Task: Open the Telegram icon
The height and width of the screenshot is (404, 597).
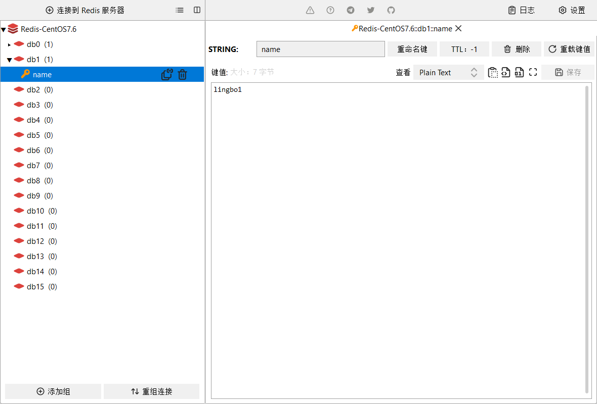Action: (351, 10)
